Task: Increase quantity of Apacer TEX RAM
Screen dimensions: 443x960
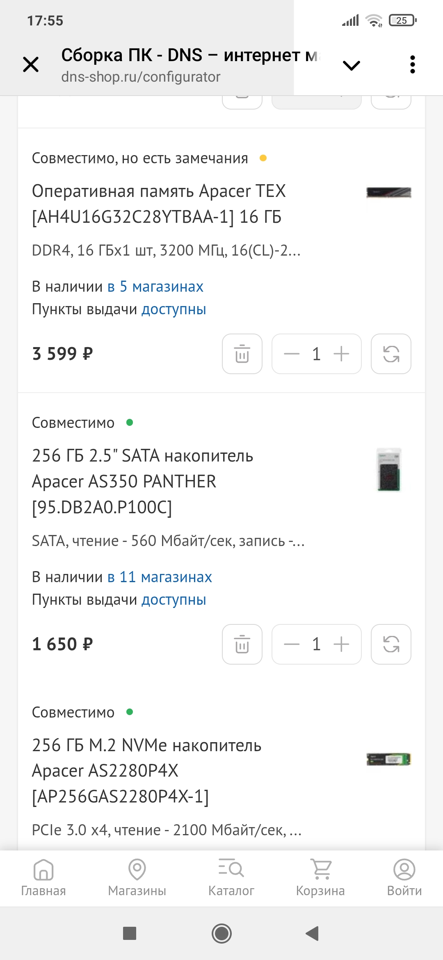Action: (341, 354)
